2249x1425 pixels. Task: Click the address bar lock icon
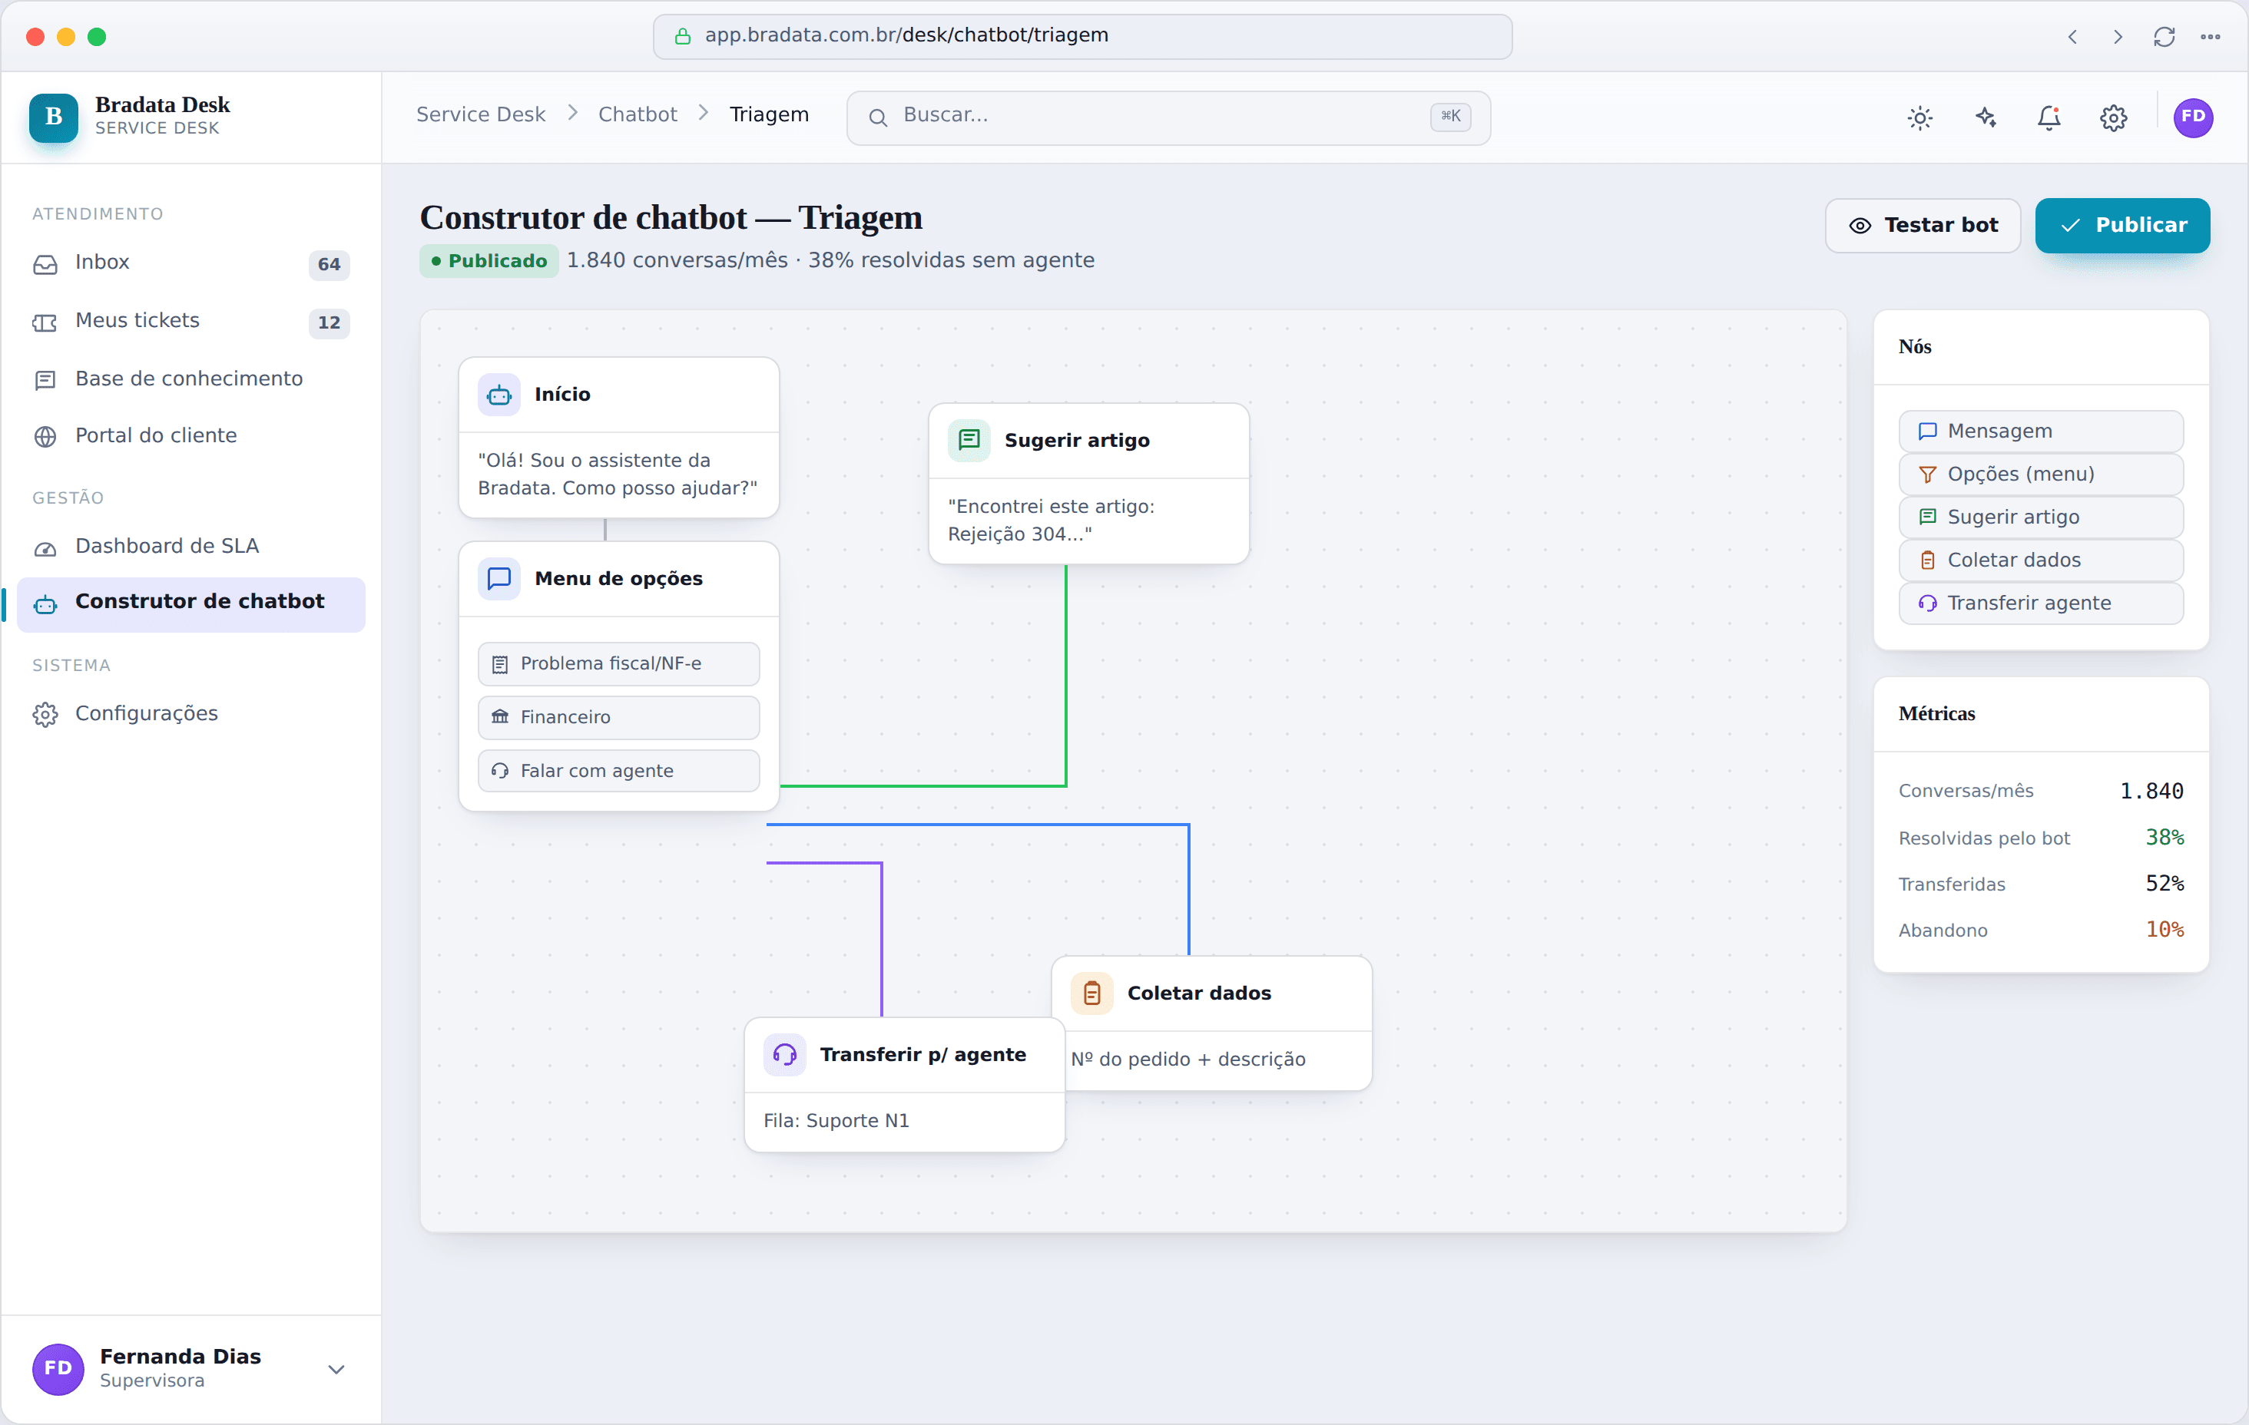coord(683,36)
